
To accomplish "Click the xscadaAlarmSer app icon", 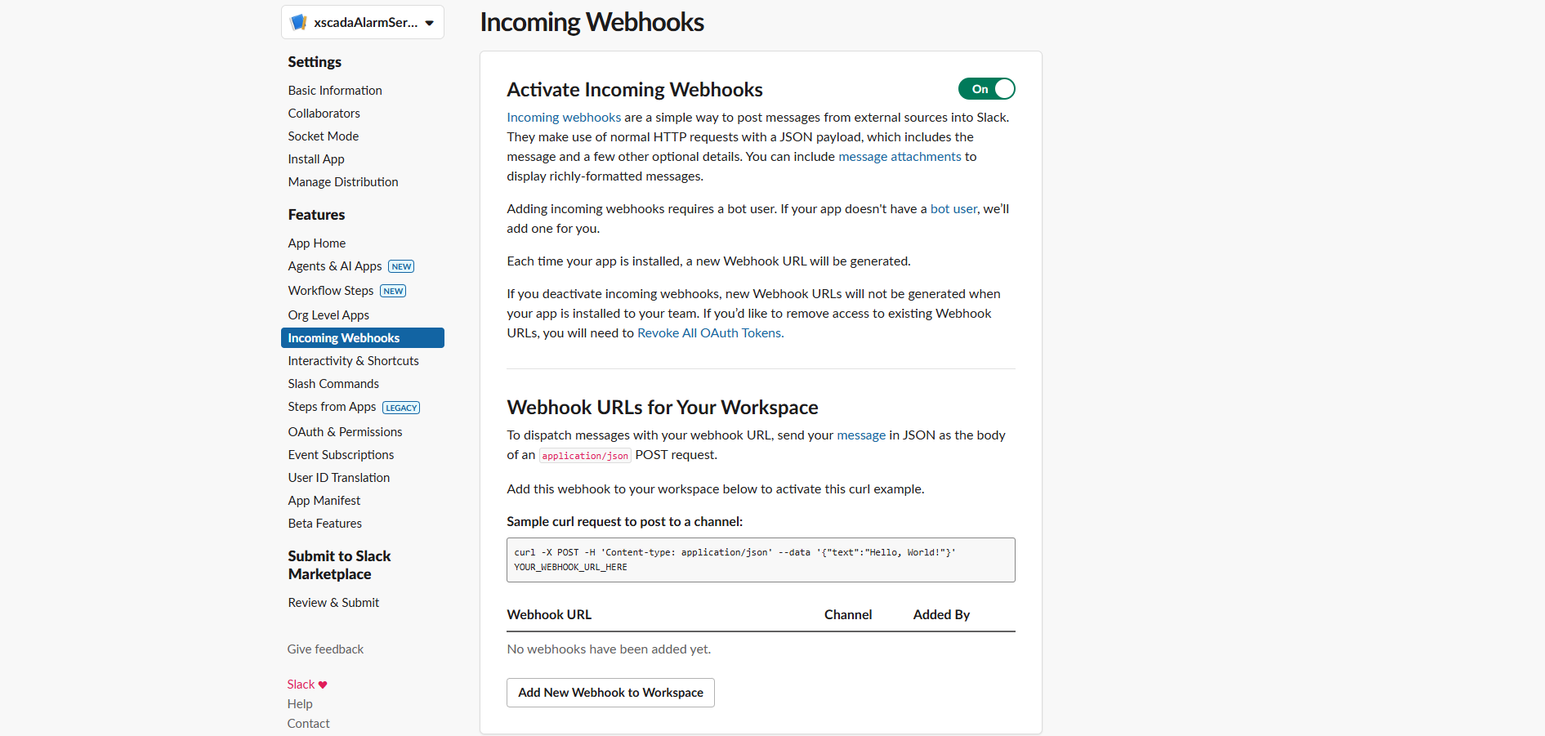I will click(299, 22).
